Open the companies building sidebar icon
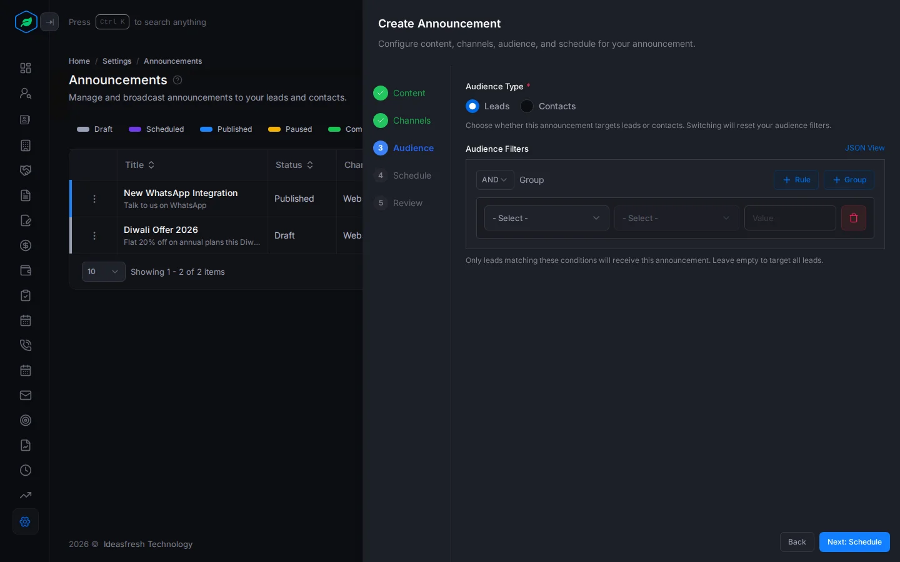The image size is (900, 562). [x=26, y=145]
